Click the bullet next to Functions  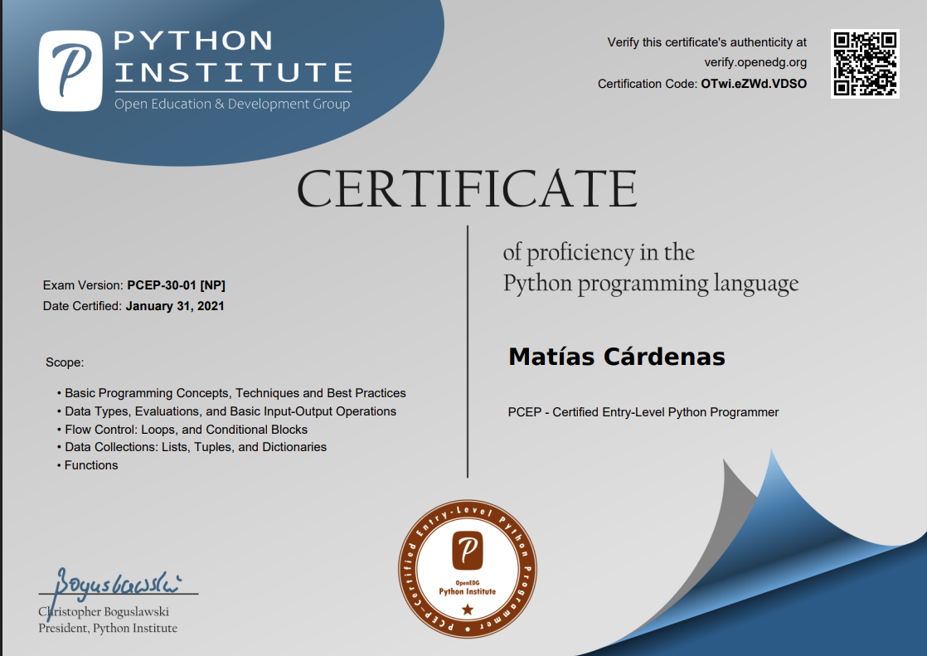point(58,465)
